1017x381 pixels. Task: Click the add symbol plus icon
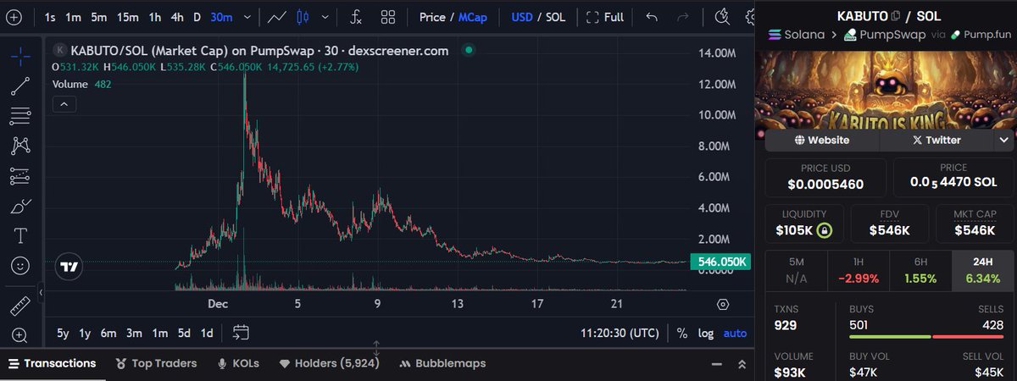(14, 17)
